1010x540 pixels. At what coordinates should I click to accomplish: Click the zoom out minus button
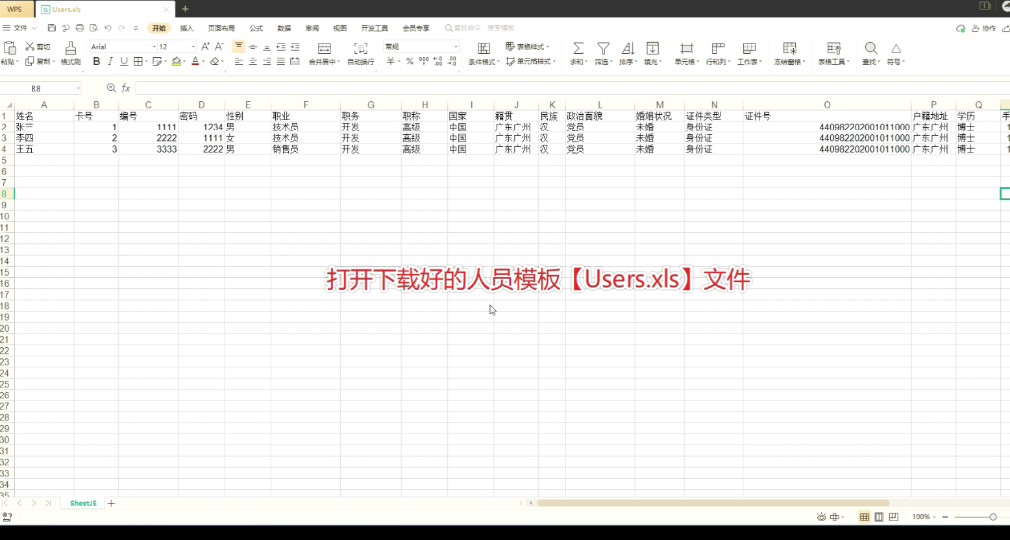coord(945,517)
